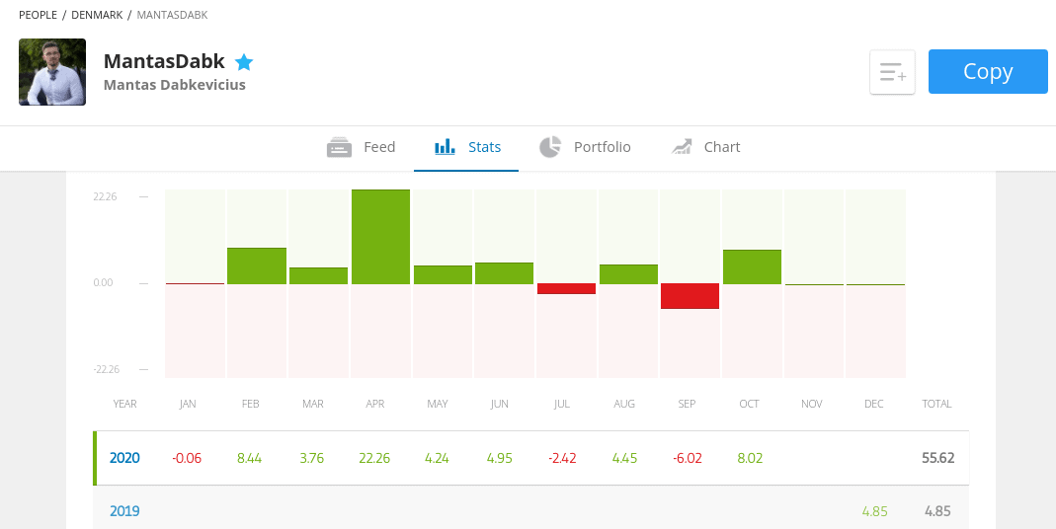Click the blue Copy button
The image size is (1056, 529).
coord(988,71)
